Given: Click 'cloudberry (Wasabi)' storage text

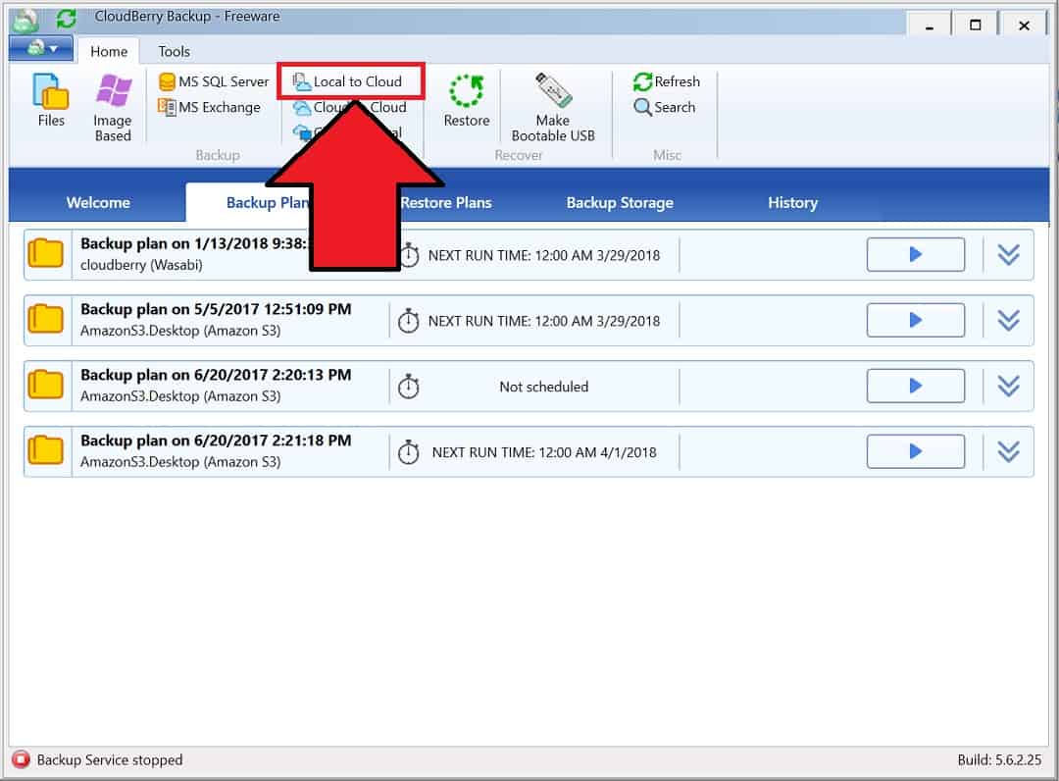Looking at the screenshot, I should click(x=141, y=266).
